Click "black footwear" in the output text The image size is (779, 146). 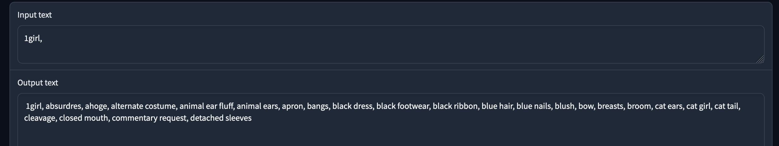tap(402, 106)
